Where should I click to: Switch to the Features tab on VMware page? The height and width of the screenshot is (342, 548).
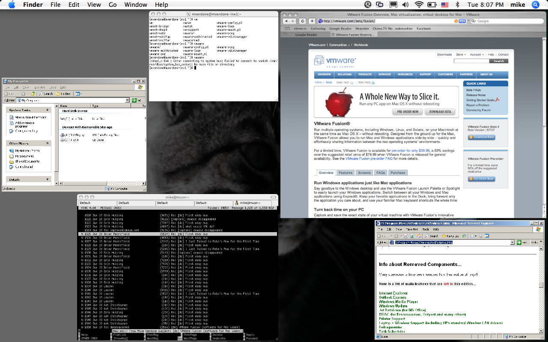[x=345, y=173]
